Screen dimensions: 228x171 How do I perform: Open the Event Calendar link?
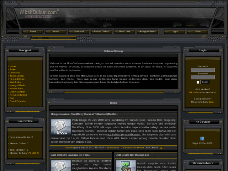click(x=18, y=101)
